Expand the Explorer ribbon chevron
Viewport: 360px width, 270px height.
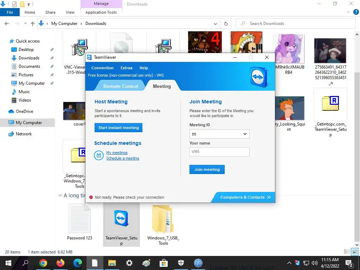coord(348,12)
